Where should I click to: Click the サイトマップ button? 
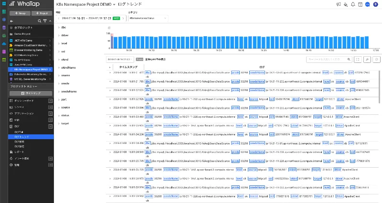click(31, 93)
